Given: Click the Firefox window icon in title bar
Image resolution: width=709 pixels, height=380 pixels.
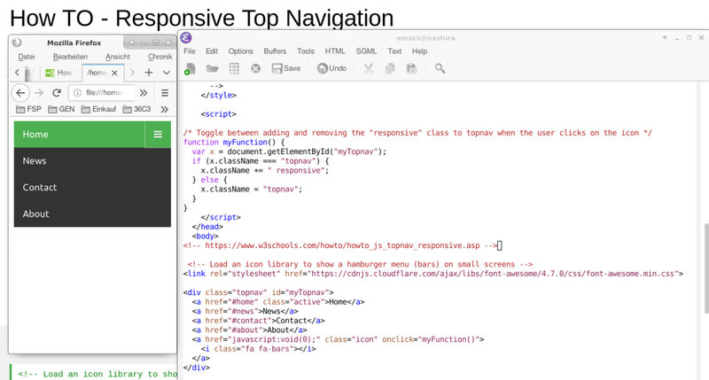Looking at the screenshot, I should tap(17, 43).
